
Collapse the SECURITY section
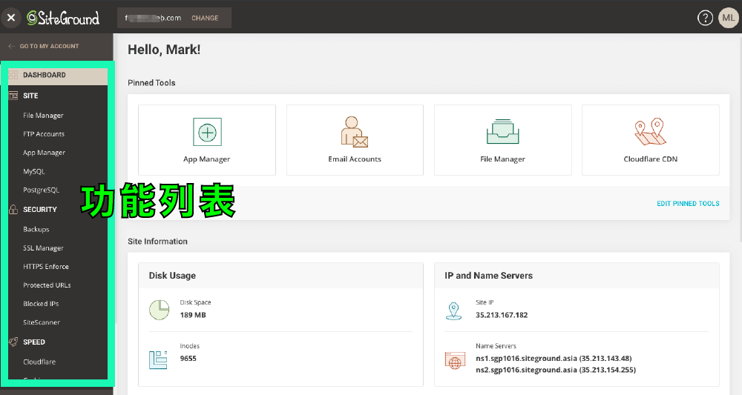40,209
